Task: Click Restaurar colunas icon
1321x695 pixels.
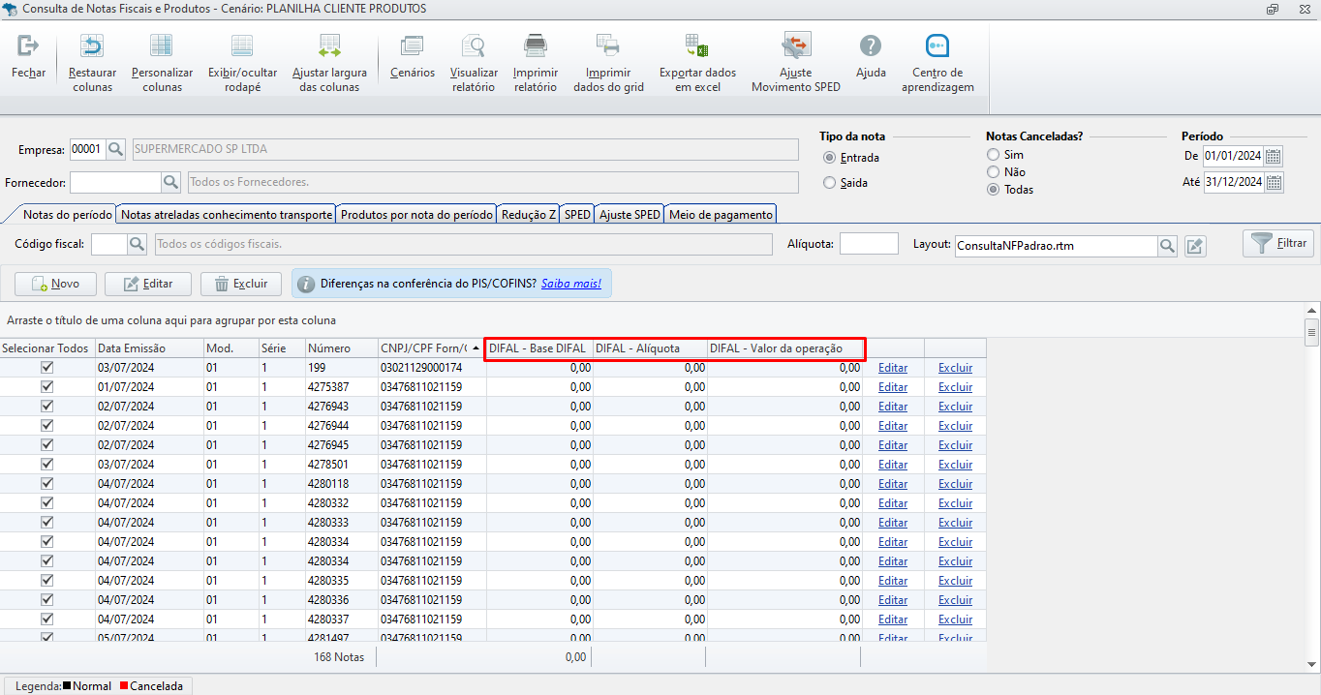Action: pyautogui.click(x=92, y=46)
